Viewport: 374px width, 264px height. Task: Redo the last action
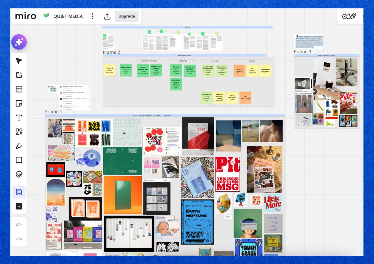tap(19, 239)
